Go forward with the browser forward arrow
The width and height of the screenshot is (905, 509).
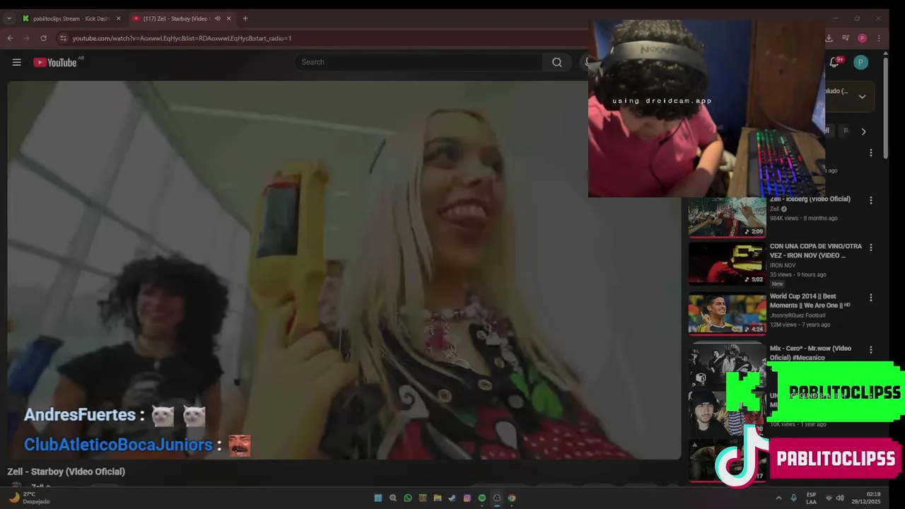(26, 38)
